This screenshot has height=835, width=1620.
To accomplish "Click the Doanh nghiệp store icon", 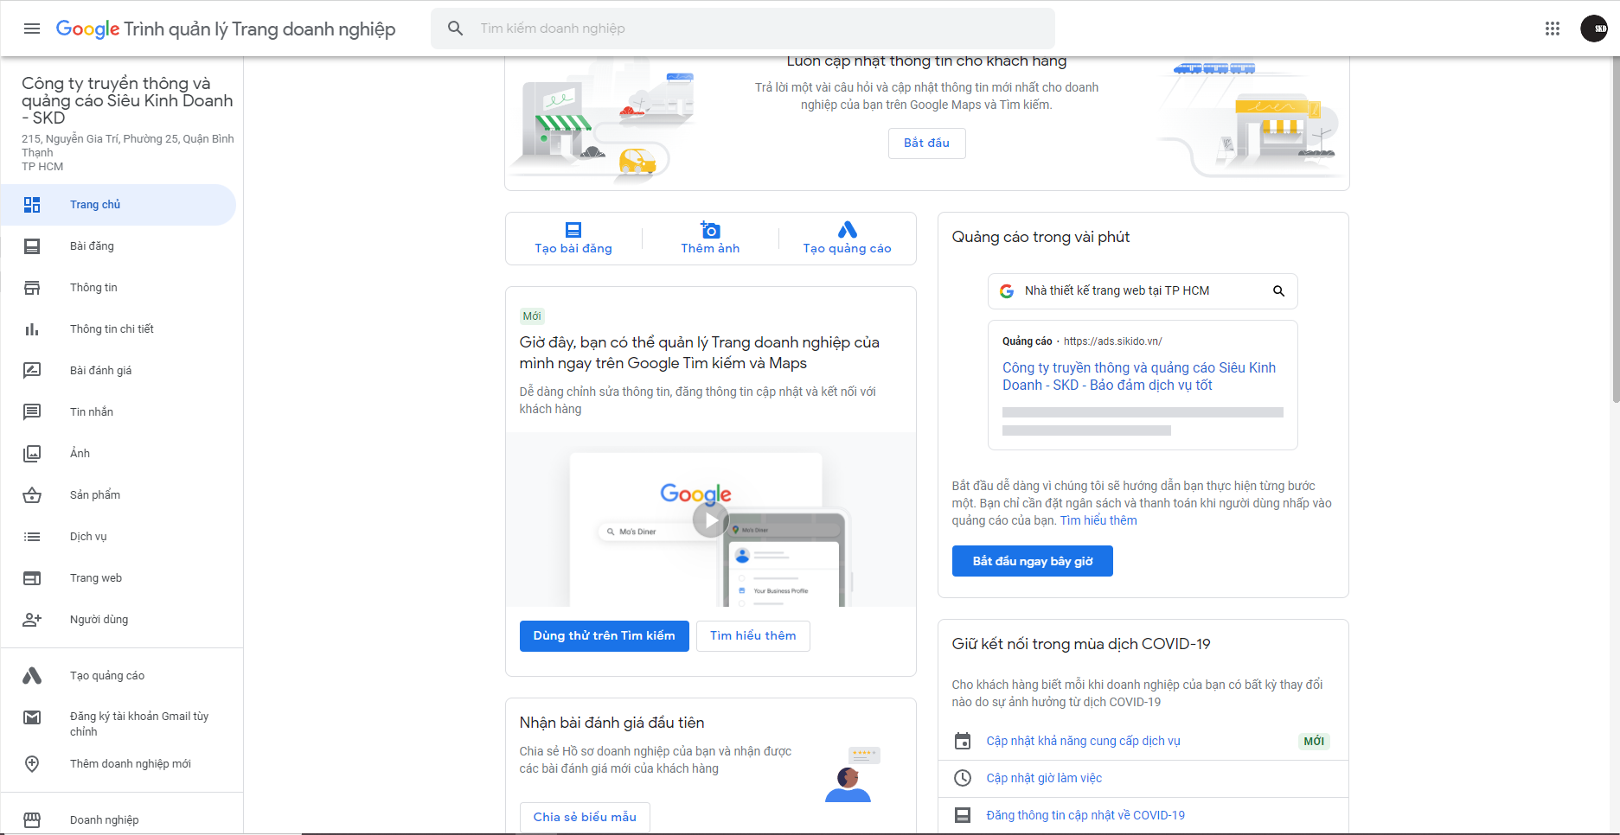I will point(32,820).
